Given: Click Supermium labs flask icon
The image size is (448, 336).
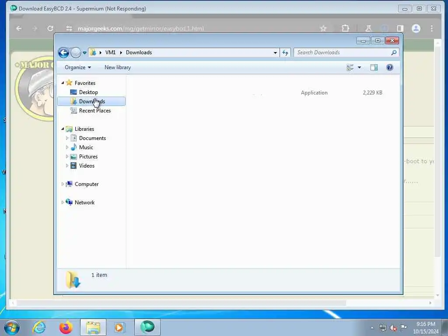Looking at the screenshot, I should click(x=368, y=28).
